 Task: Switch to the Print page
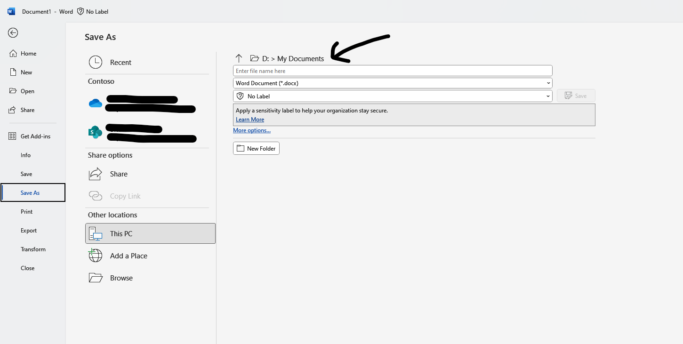click(26, 211)
